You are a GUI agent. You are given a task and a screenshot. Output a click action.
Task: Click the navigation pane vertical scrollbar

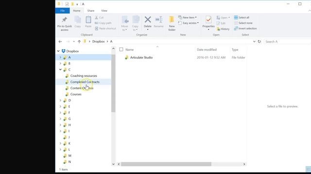(113, 83)
